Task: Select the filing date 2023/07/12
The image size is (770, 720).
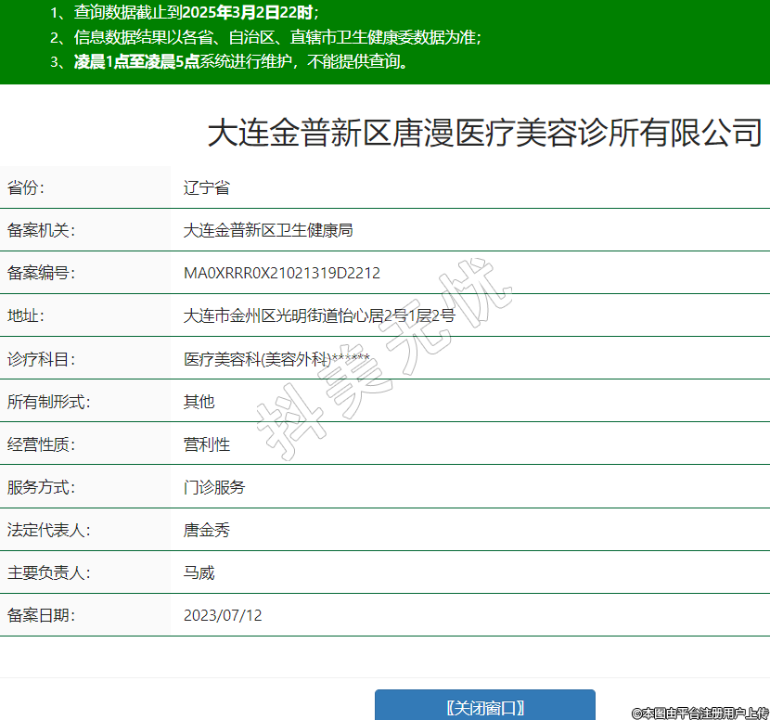Action: point(223,615)
